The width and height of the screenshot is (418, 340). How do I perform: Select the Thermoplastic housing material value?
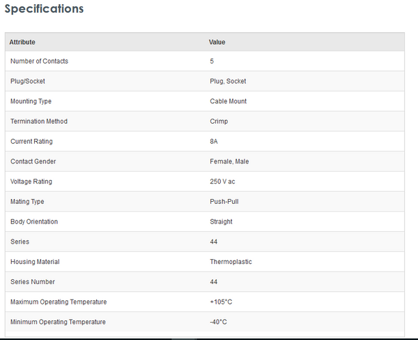[x=231, y=262]
